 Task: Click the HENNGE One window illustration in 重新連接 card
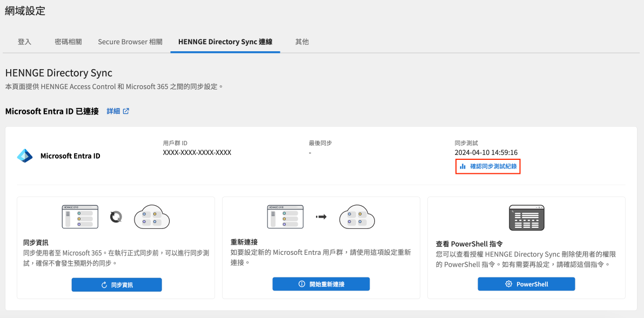[x=285, y=216]
